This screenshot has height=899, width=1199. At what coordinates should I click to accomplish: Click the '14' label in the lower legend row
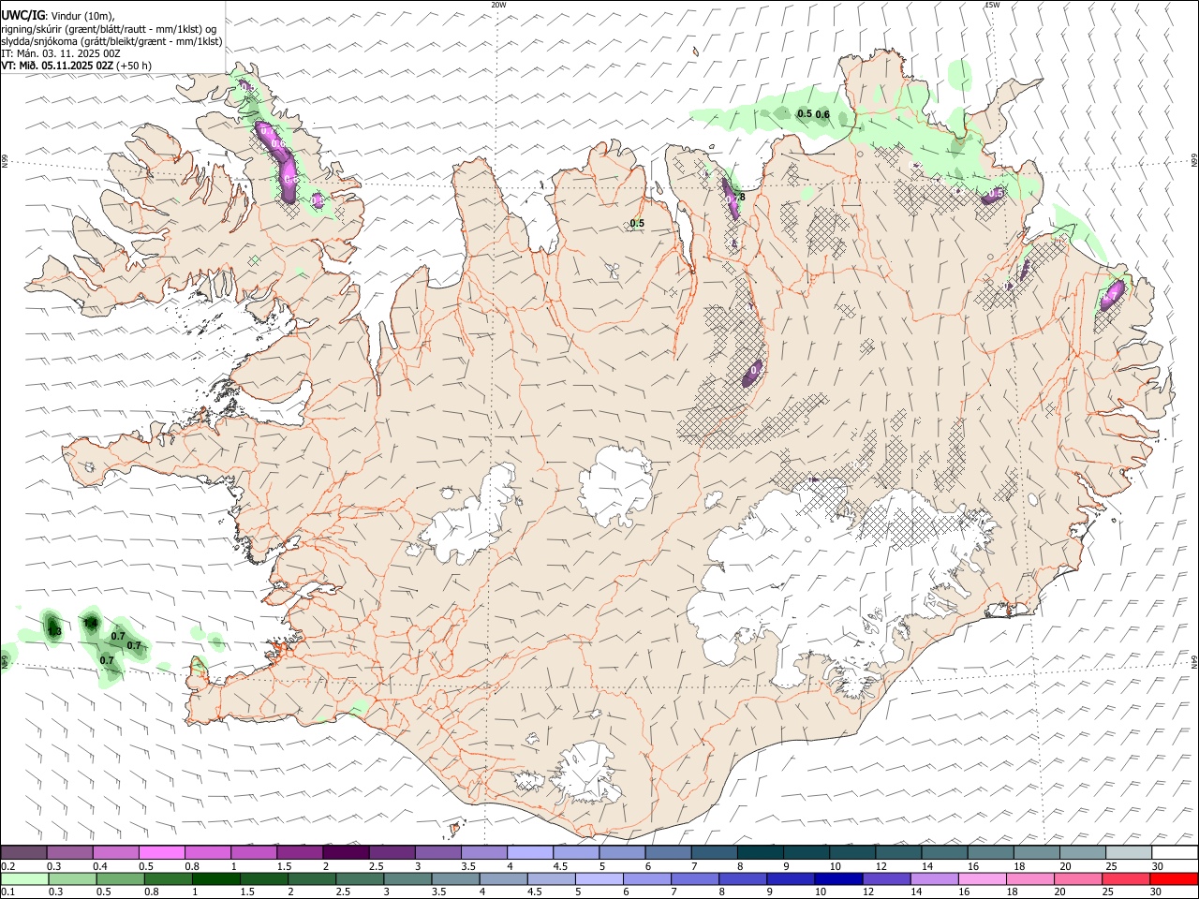coord(916,892)
